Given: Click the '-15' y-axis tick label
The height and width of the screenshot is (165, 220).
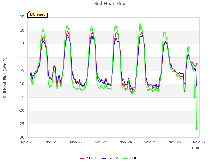Looking at the screenshot, I should (x=22, y=97).
